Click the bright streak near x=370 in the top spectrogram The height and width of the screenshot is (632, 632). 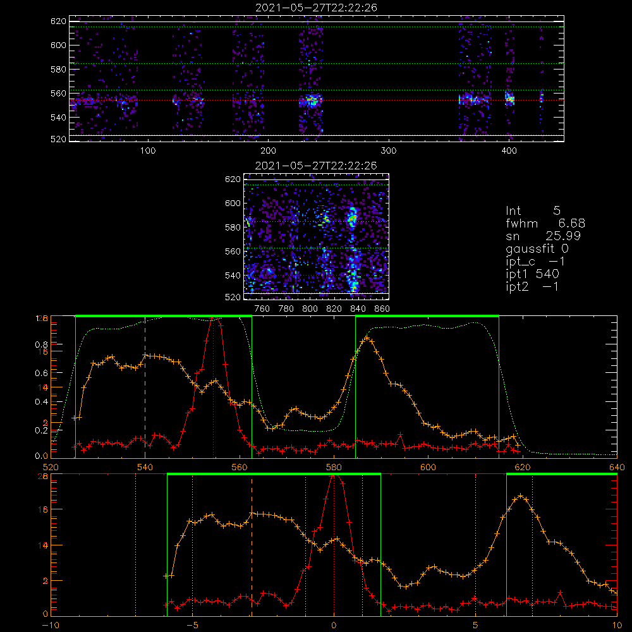[475, 99]
